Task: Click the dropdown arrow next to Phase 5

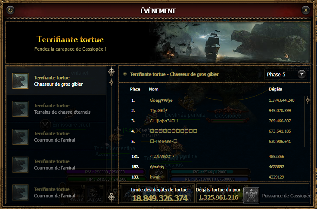Action: pos(301,74)
